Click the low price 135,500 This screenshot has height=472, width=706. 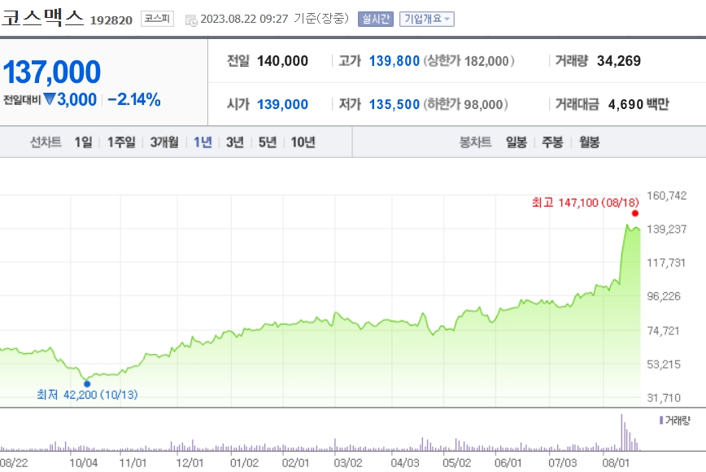coord(394,104)
